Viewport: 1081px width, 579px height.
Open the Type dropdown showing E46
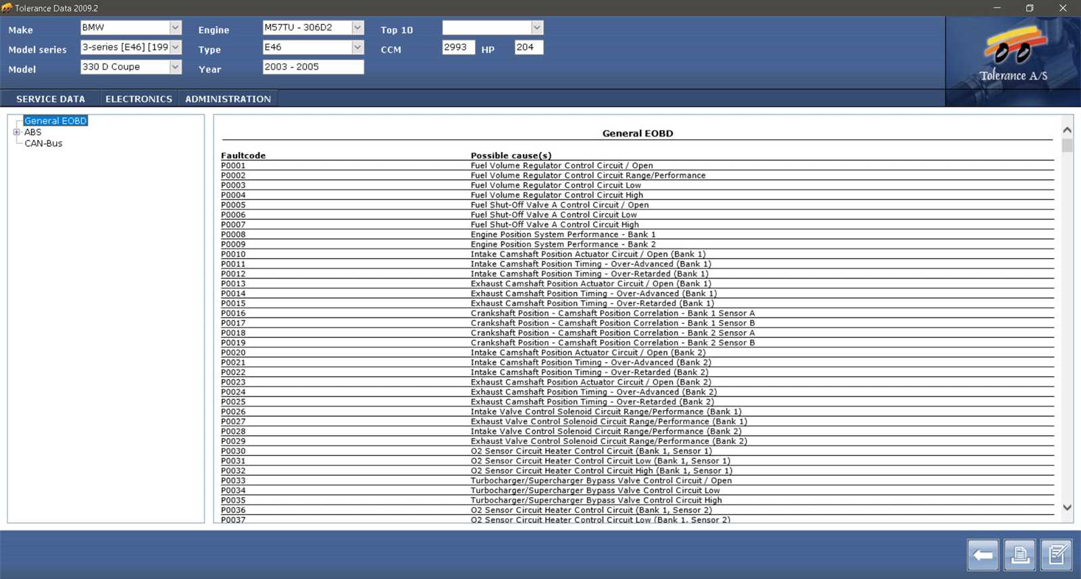[x=357, y=47]
